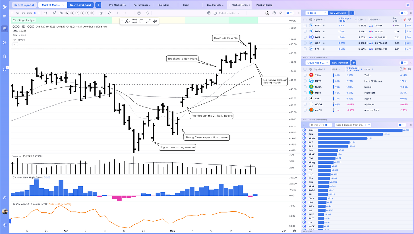Image resolution: width=414 pixels, height=234 pixels.
Task: Select all rows in Indexes watchlist header checkbox
Action: click(305, 20)
